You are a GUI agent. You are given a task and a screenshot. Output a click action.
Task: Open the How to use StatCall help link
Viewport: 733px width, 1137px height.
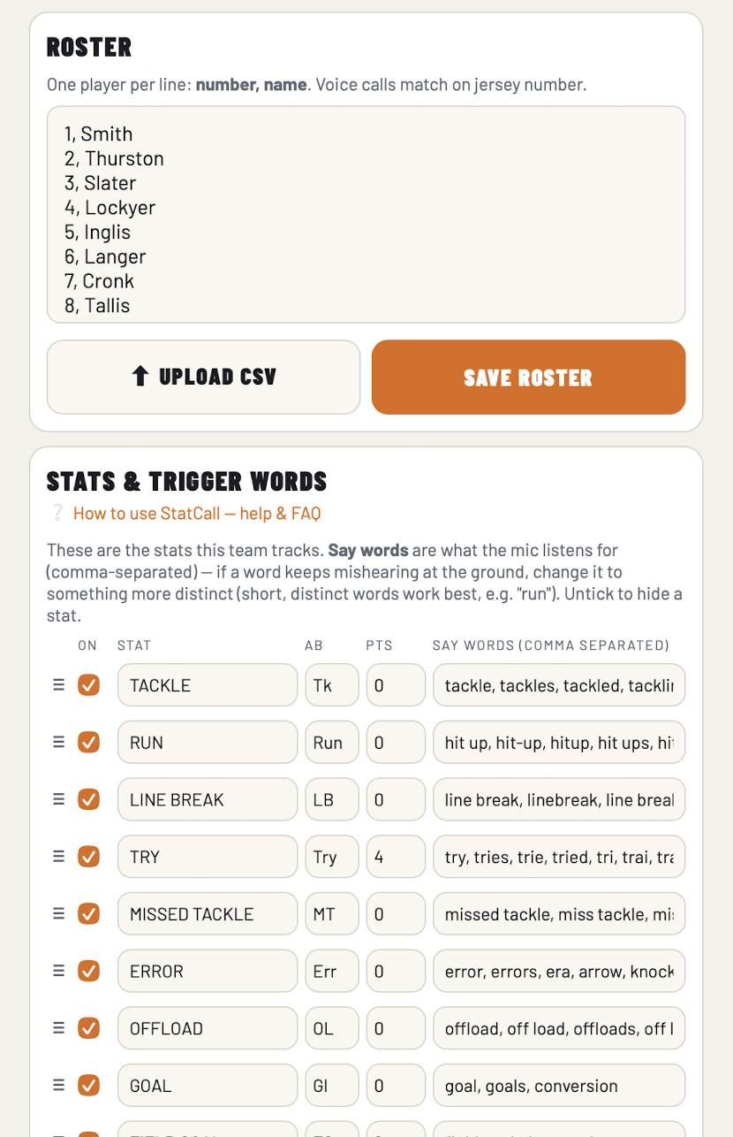click(x=197, y=514)
